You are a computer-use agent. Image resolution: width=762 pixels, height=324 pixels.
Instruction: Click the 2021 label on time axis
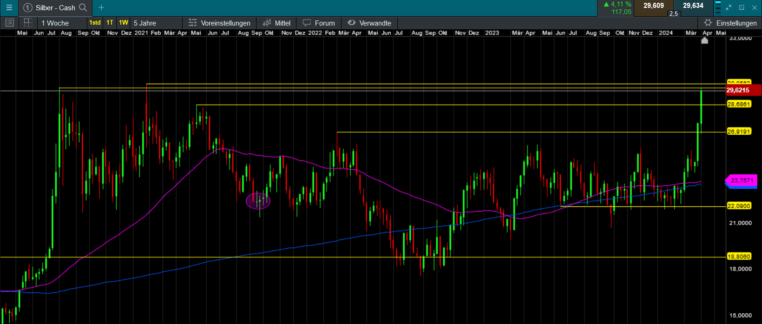(x=141, y=33)
